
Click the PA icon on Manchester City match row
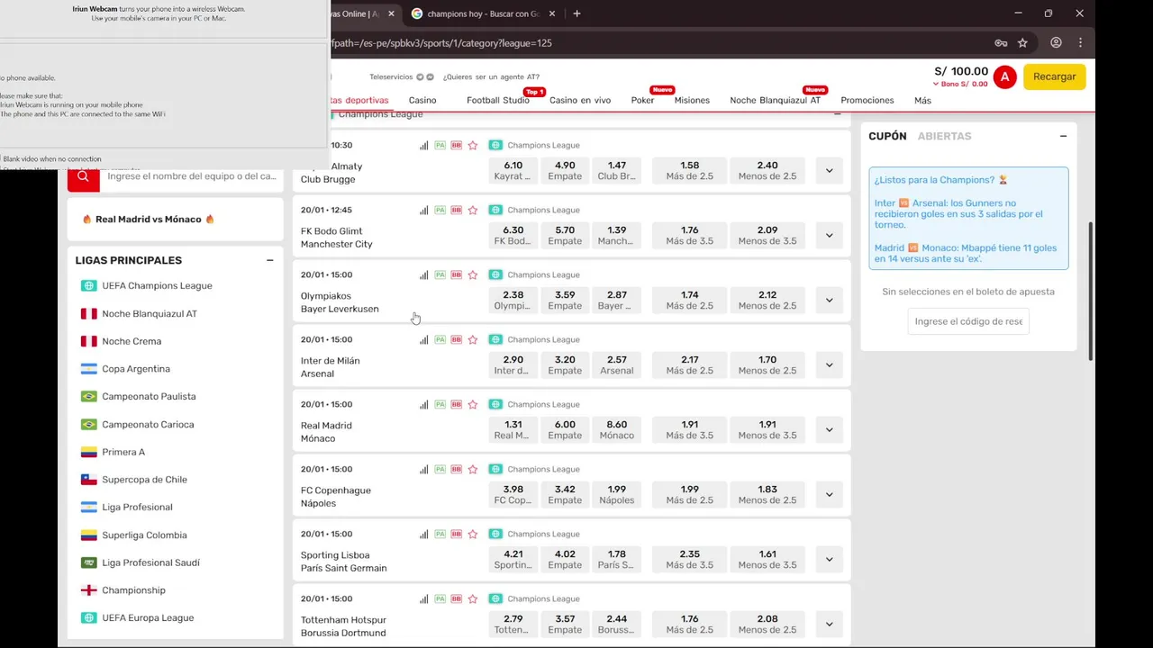tap(440, 211)
